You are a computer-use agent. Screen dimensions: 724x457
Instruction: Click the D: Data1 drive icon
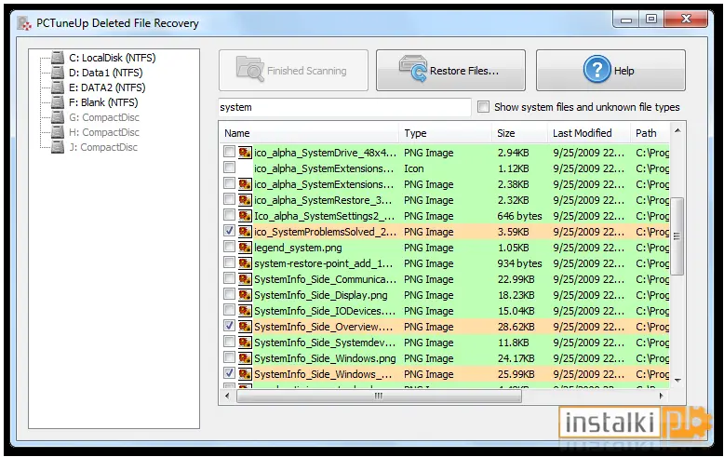point(58,73)
